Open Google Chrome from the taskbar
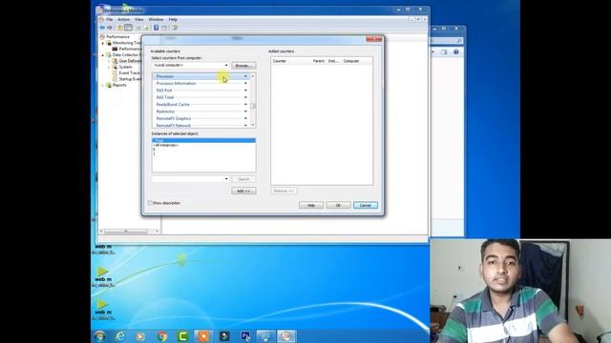Viewport: 611px width, 343px height. pyautogui.click(x=162, y=336)
